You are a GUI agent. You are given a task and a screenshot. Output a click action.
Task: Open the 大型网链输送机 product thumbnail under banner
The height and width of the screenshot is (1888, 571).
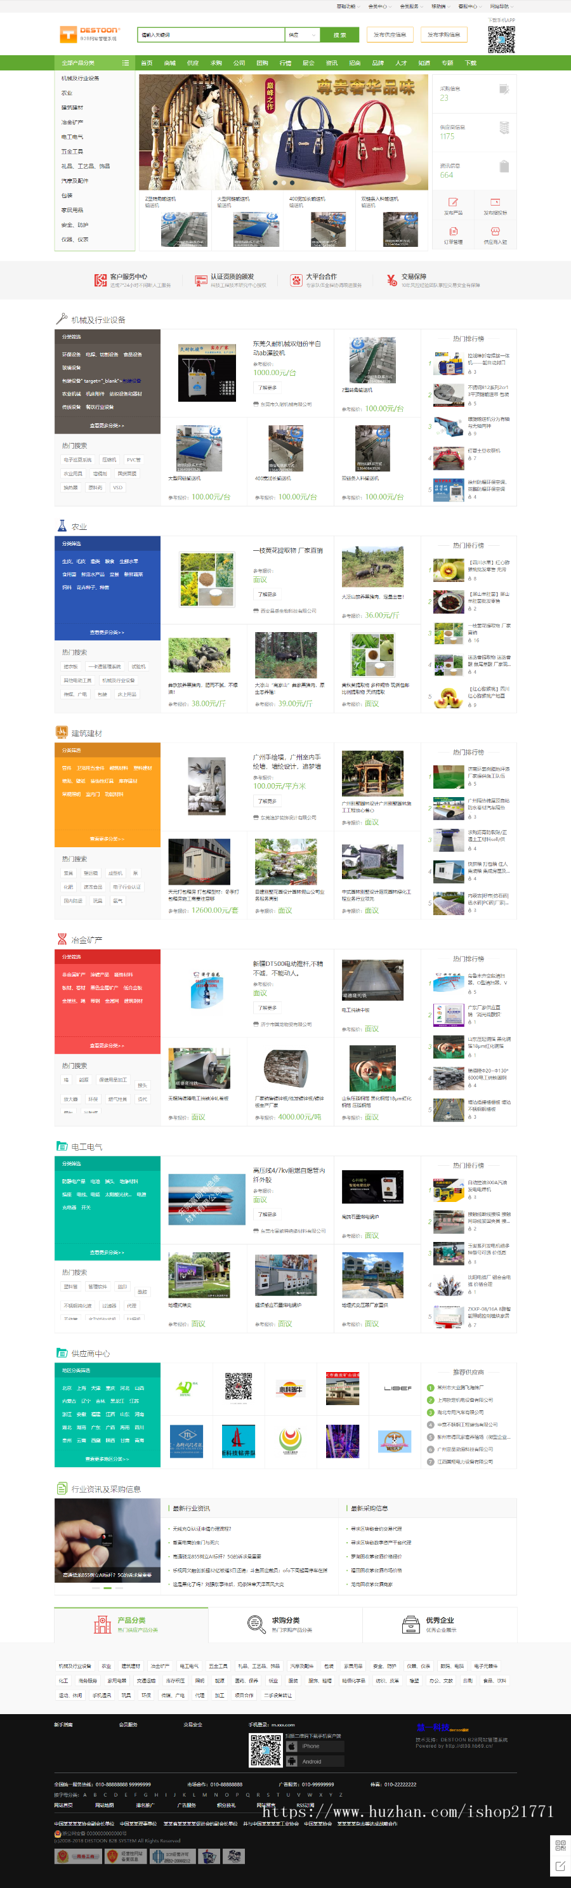256,228
